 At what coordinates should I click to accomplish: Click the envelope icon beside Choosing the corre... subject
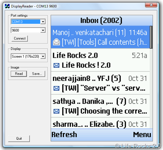(56, 111)
